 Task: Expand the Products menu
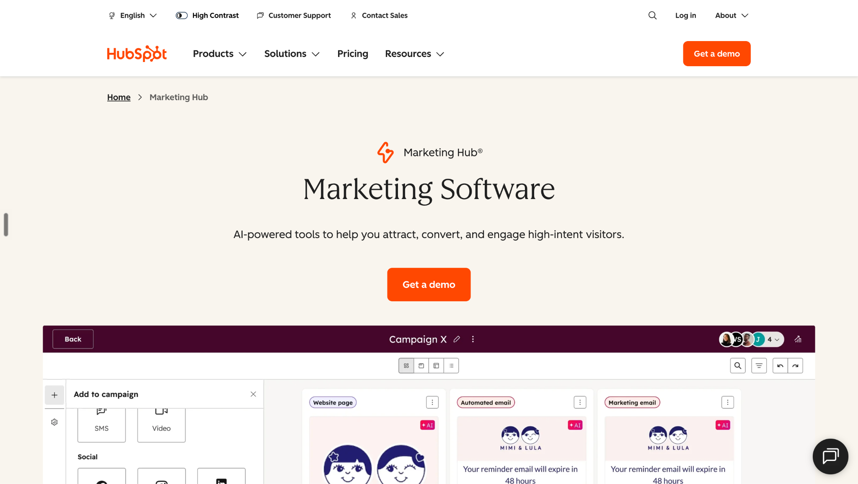tap(220, 54)
